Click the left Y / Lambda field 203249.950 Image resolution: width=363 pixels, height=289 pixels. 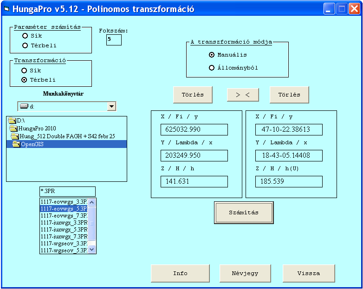click(x=194, y=155)
